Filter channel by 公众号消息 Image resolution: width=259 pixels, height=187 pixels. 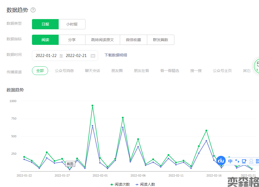coord(64,71)
